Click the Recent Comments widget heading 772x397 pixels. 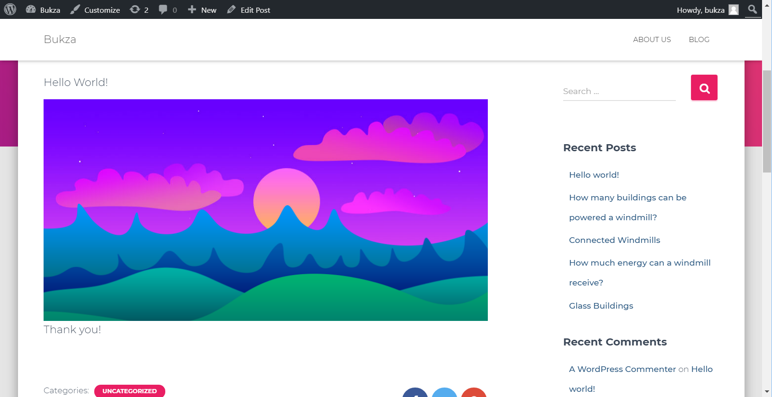click(x=615, y=342)
